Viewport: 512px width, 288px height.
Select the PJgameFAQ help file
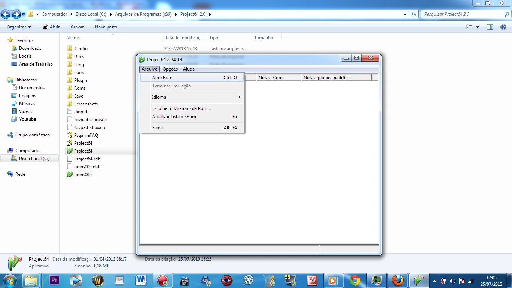[82, 135]
